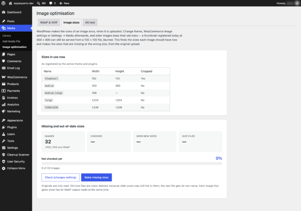The width and height of the screenshot is (301, 211).
Task: Click the 0% progress value
Action: click(x=219, y=158)
